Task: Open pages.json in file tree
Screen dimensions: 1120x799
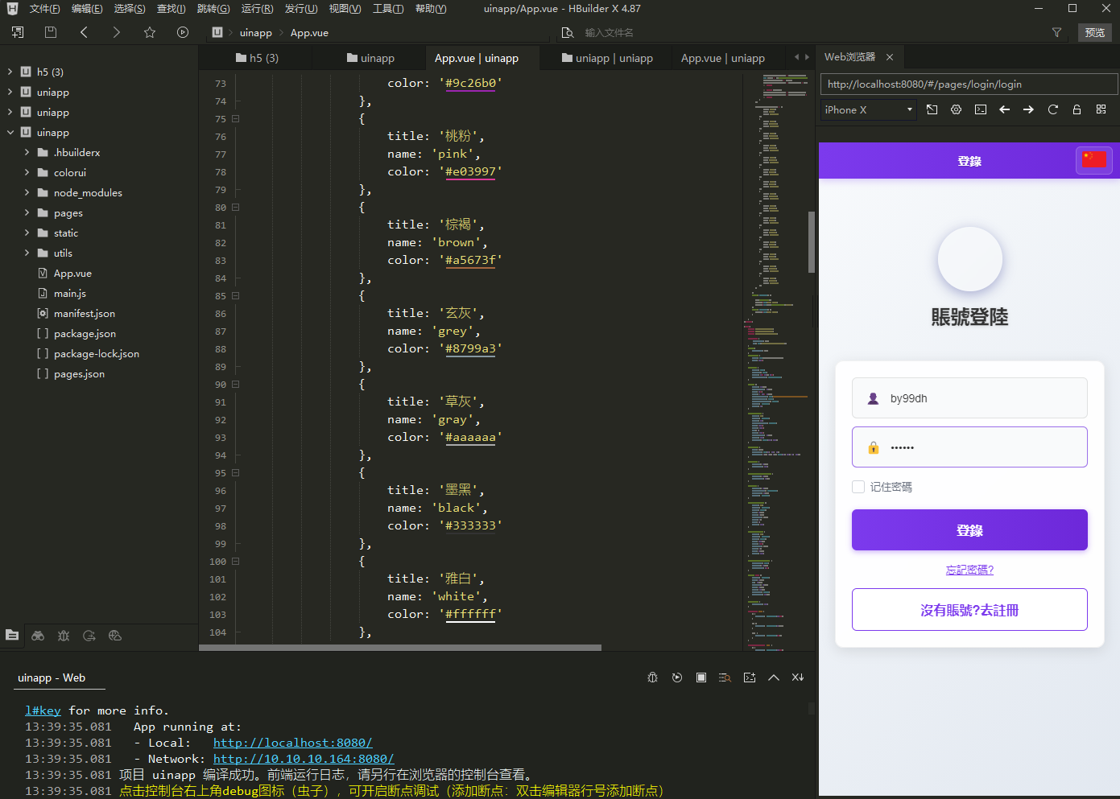Action: [x=79, y=373]
